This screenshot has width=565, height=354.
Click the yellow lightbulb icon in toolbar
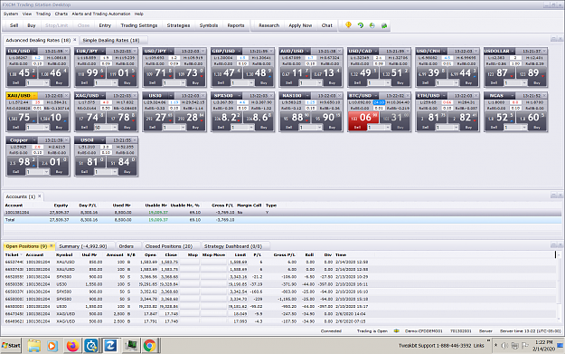(348, 25)
